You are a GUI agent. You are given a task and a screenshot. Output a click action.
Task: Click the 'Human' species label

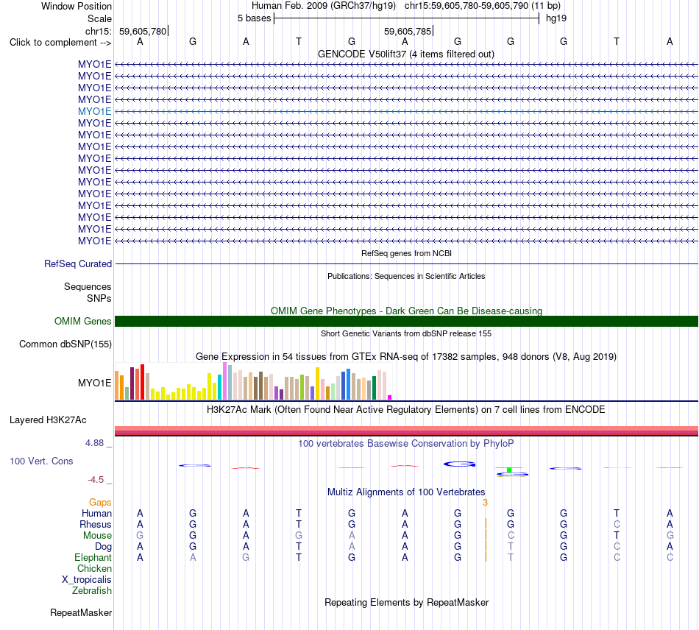pyautogui.click(x=96, y=514)
